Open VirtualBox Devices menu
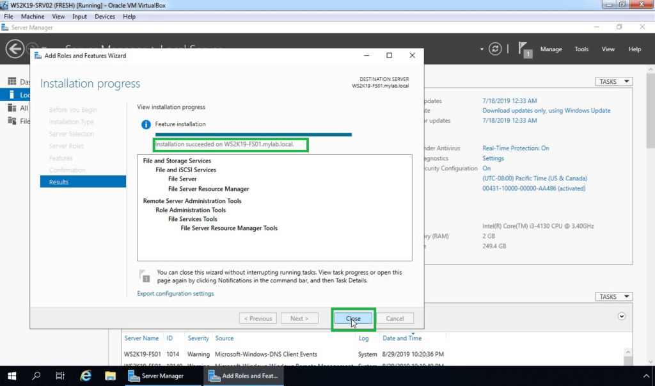655x386 pixels. pyautogui.click(x=105, y=16)
